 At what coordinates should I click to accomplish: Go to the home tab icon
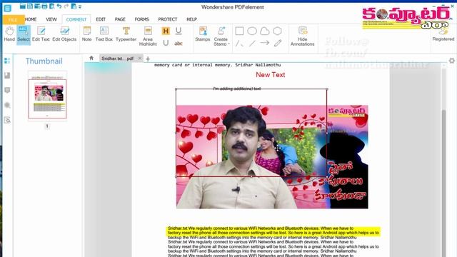pos(91,59)
